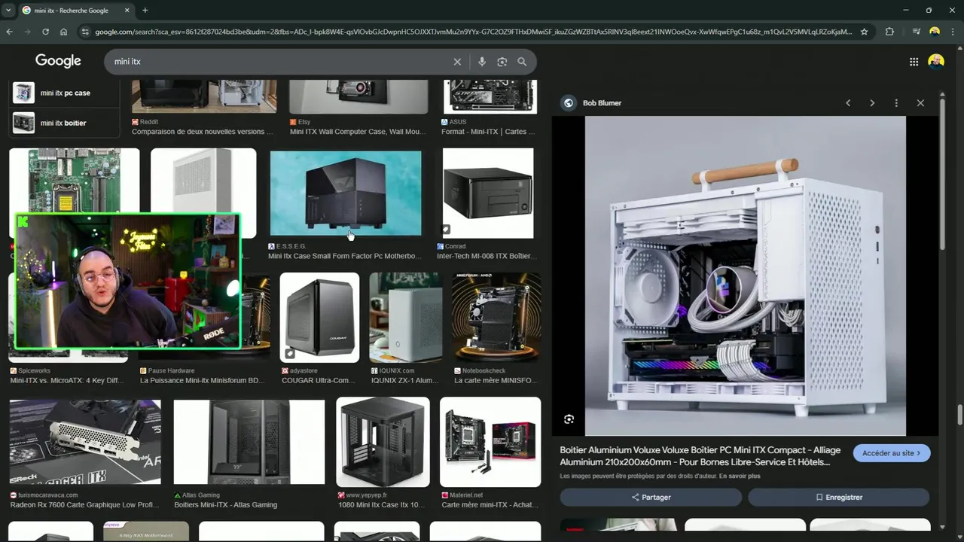
Task: Start a voice search with microphone
Action: [482, 62]
